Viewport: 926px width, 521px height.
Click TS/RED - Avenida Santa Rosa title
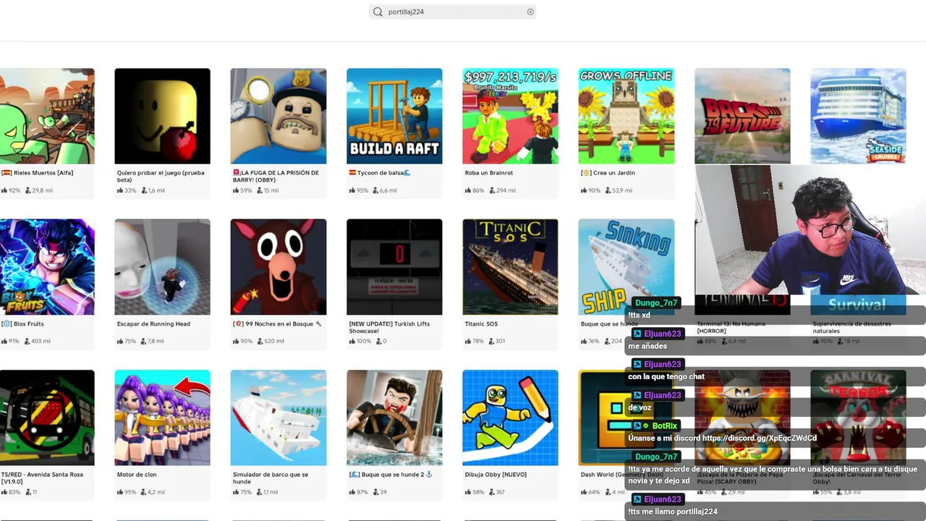click(42, 478)
